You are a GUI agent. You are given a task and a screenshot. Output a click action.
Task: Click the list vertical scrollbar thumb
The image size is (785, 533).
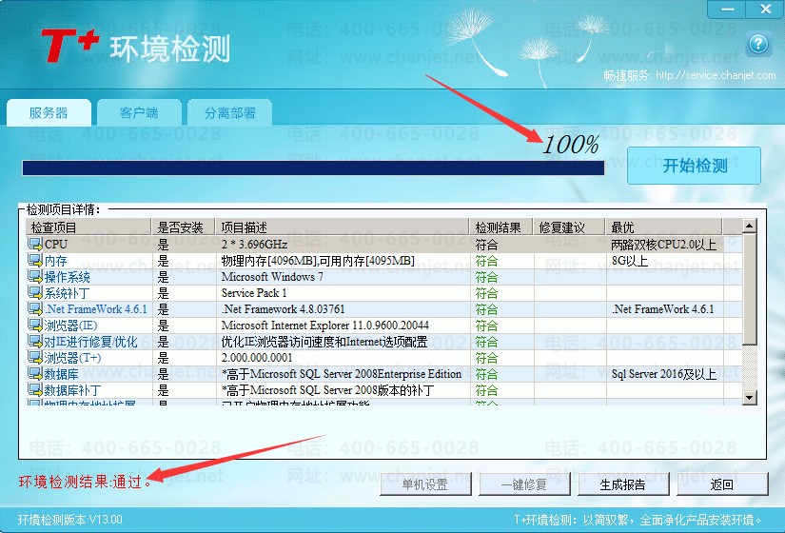[750, 289]
